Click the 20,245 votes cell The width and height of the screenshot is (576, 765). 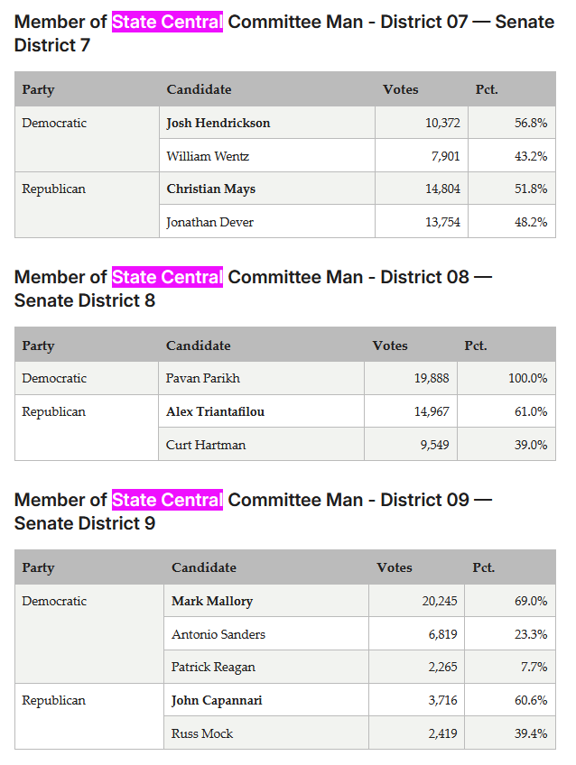[x=416, y=601]
